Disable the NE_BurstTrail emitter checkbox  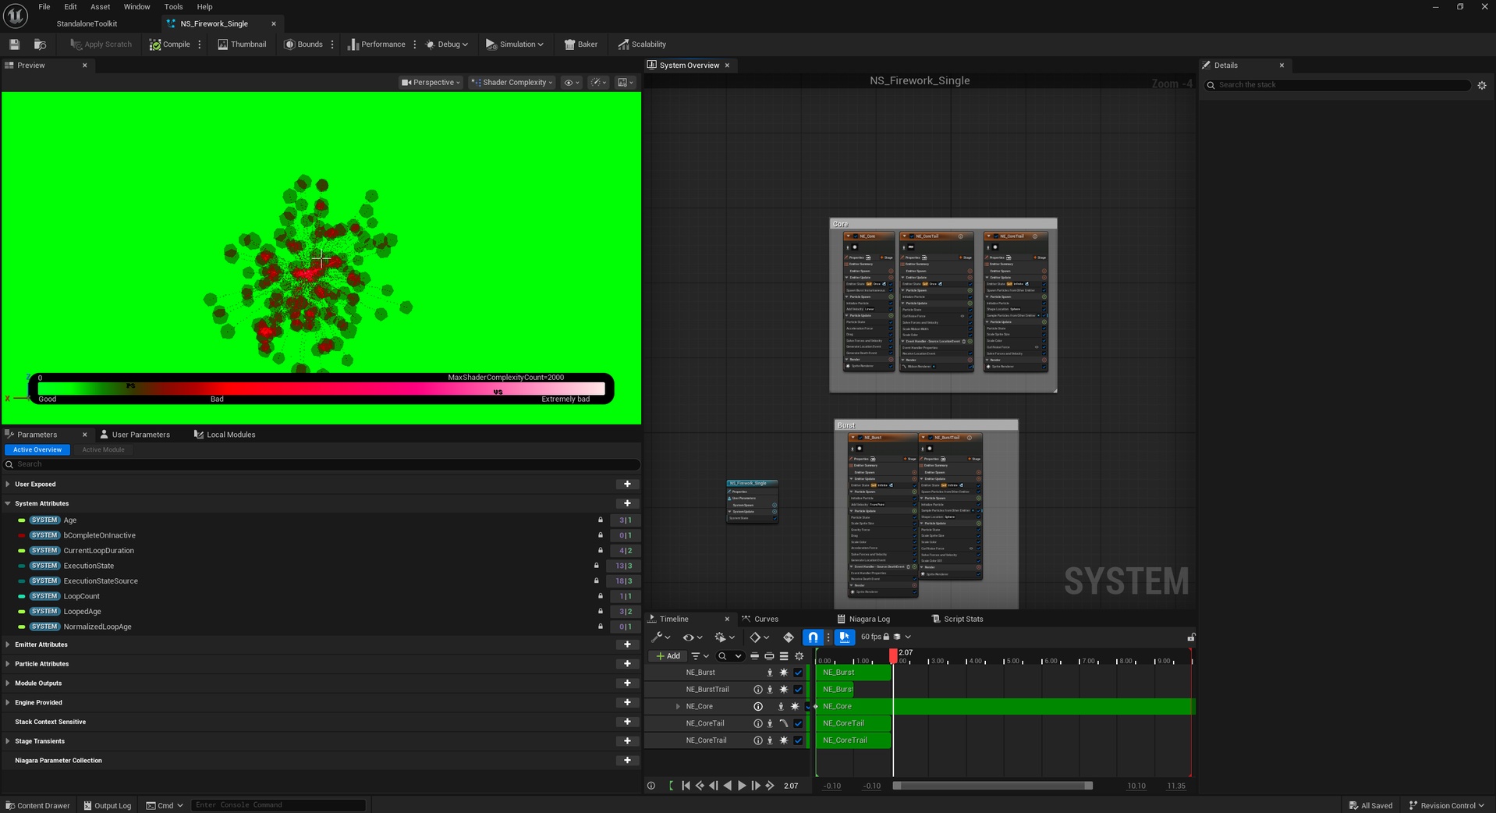(x=798, y=690)
